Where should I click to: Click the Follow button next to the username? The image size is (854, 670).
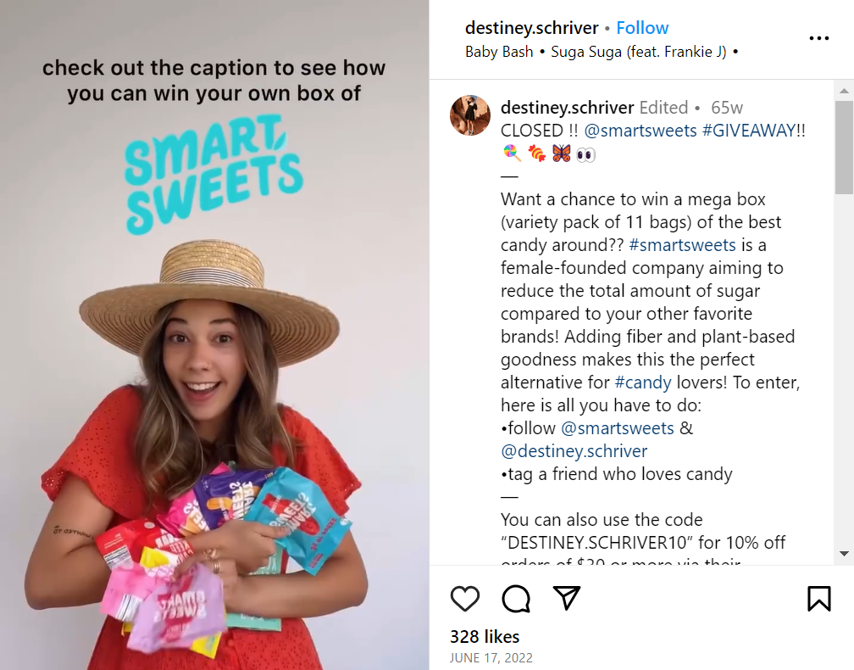click(x=642, y=27)
